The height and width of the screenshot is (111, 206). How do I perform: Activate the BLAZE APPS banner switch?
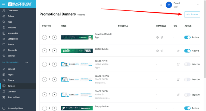[187, 64]
